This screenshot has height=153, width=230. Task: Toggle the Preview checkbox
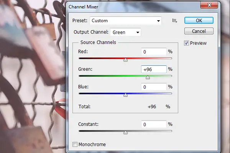coord(187,43)
